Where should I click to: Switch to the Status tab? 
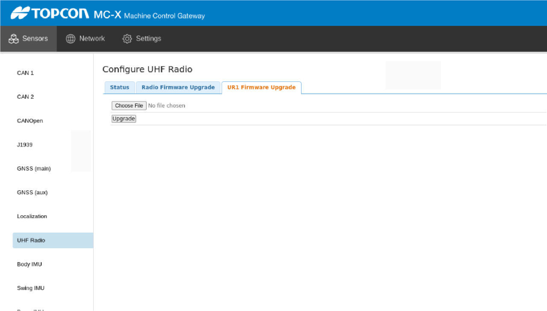click(119, 87)
